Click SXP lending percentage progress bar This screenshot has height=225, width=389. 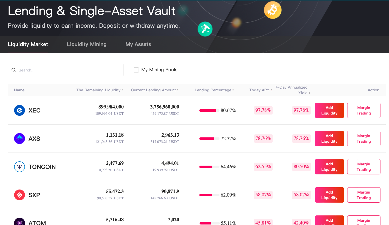209,195
